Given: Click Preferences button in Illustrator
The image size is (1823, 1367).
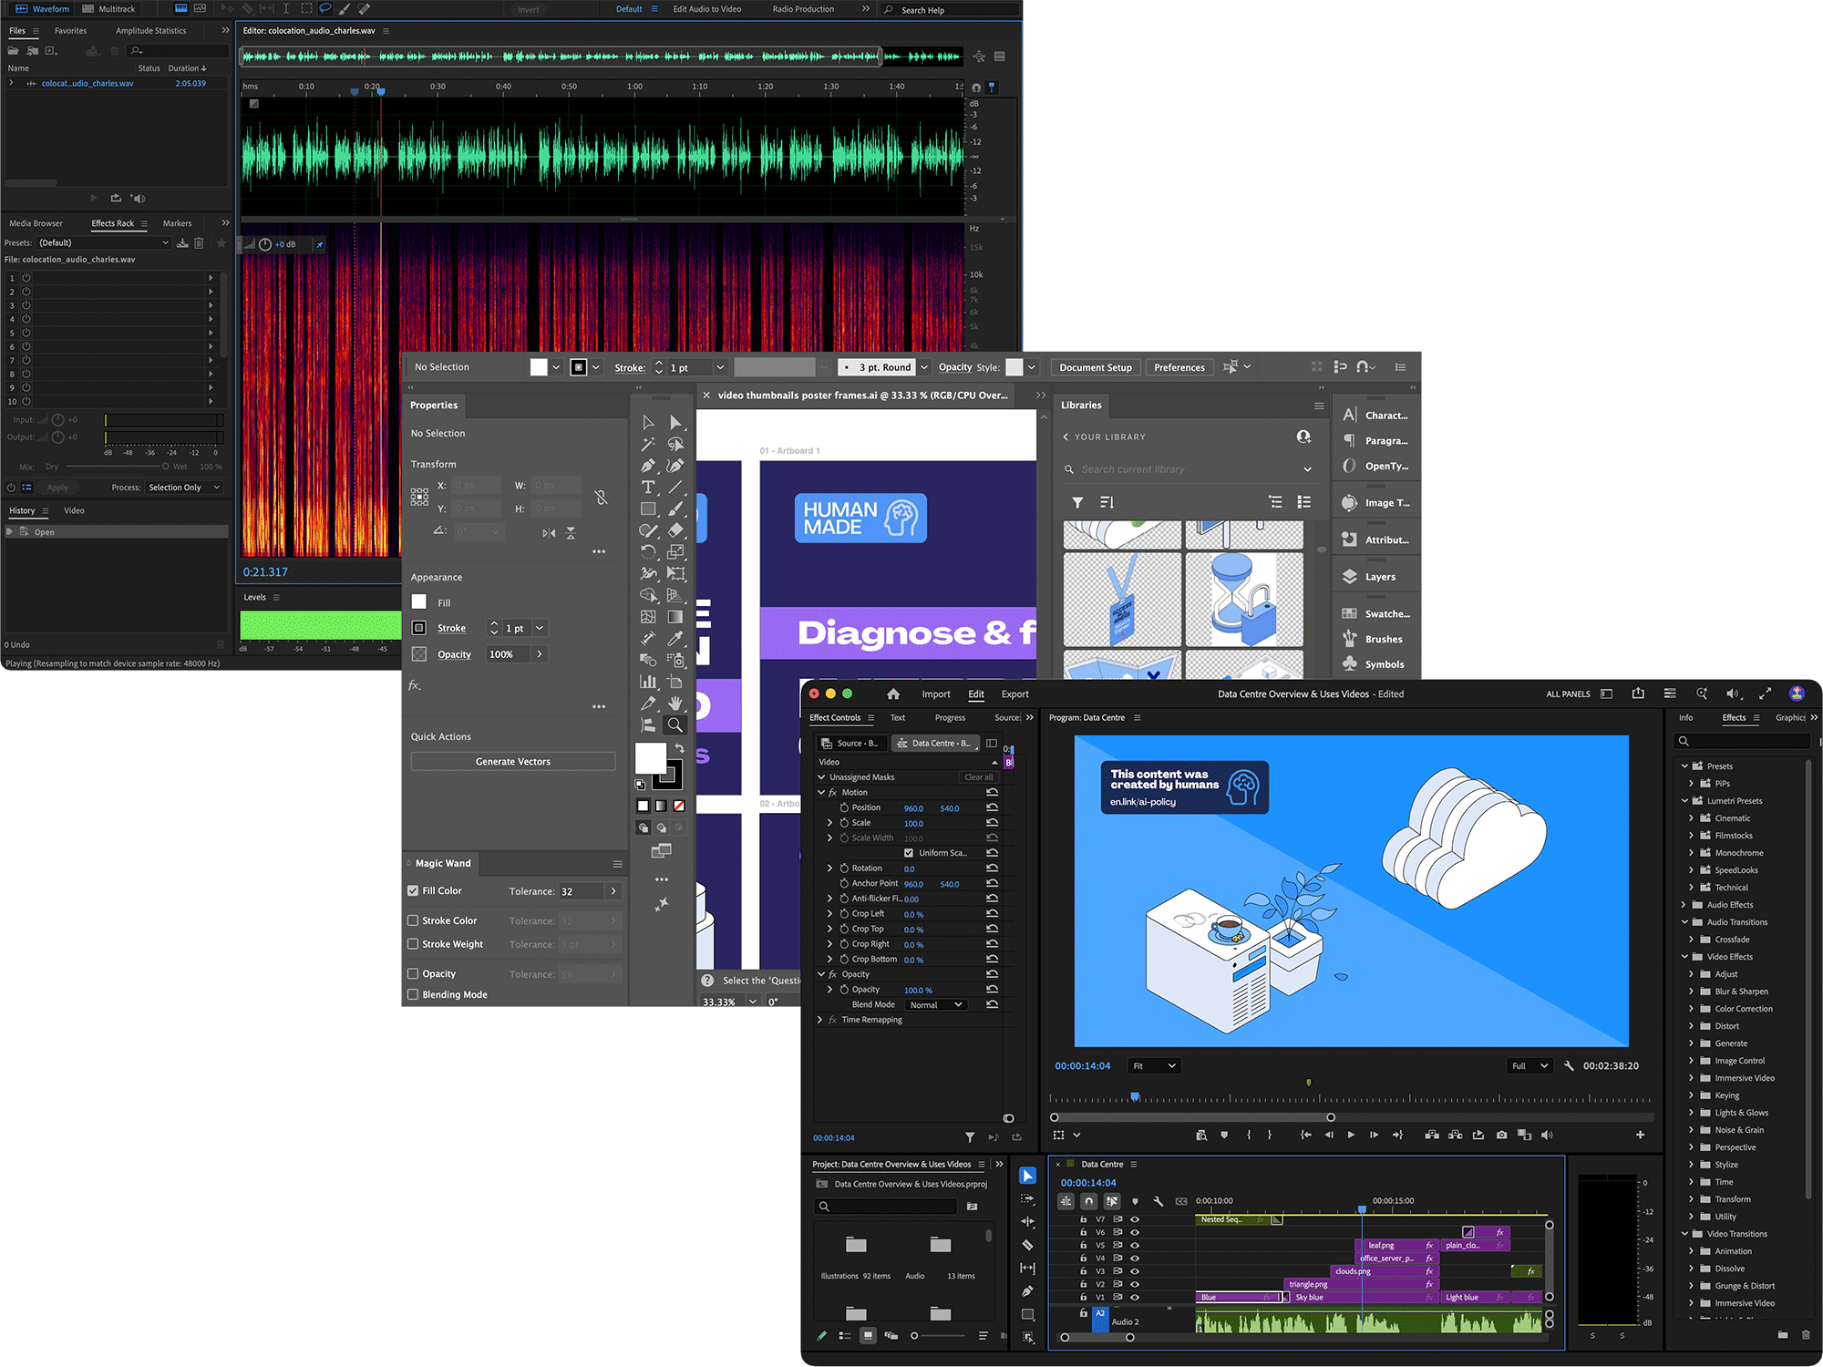Looking at the screenshot, I should click(1179, 368).
